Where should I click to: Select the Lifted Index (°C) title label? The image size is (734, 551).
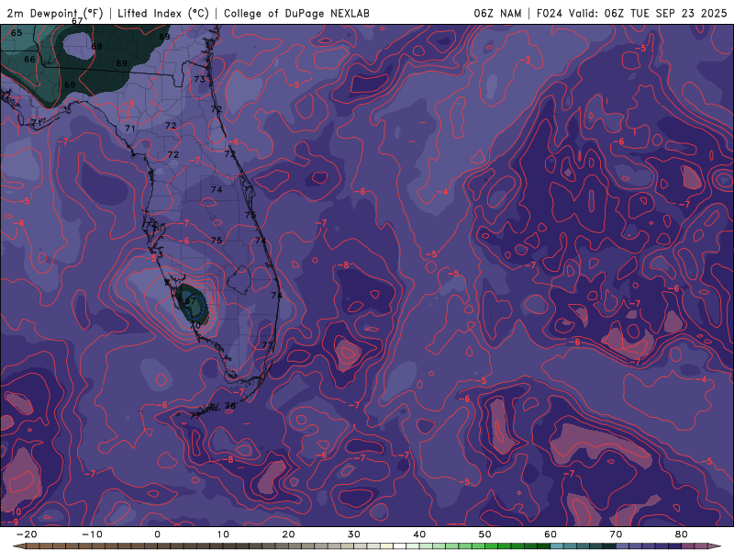tap(163, 13)
